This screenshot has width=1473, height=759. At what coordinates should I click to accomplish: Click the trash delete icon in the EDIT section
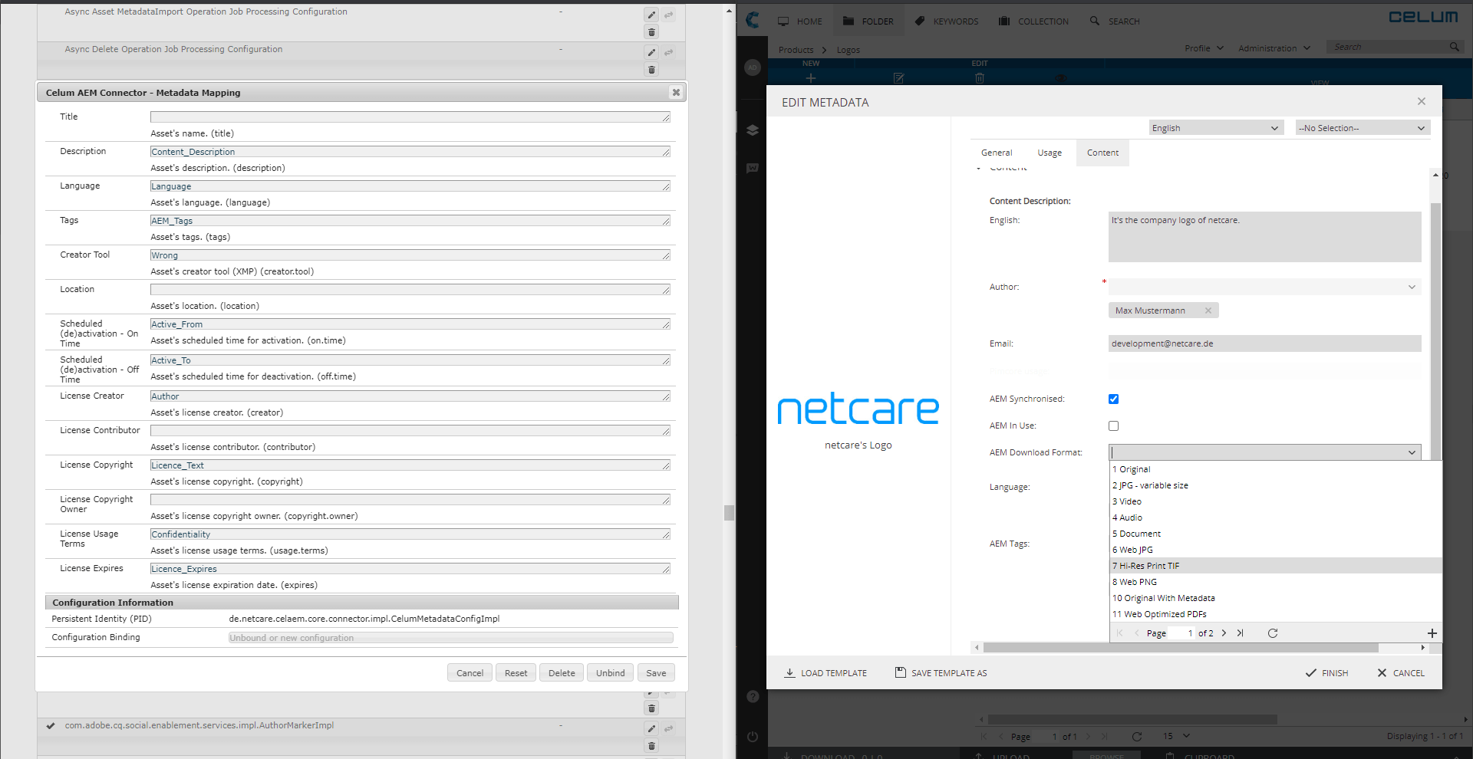tap(980, 77)
